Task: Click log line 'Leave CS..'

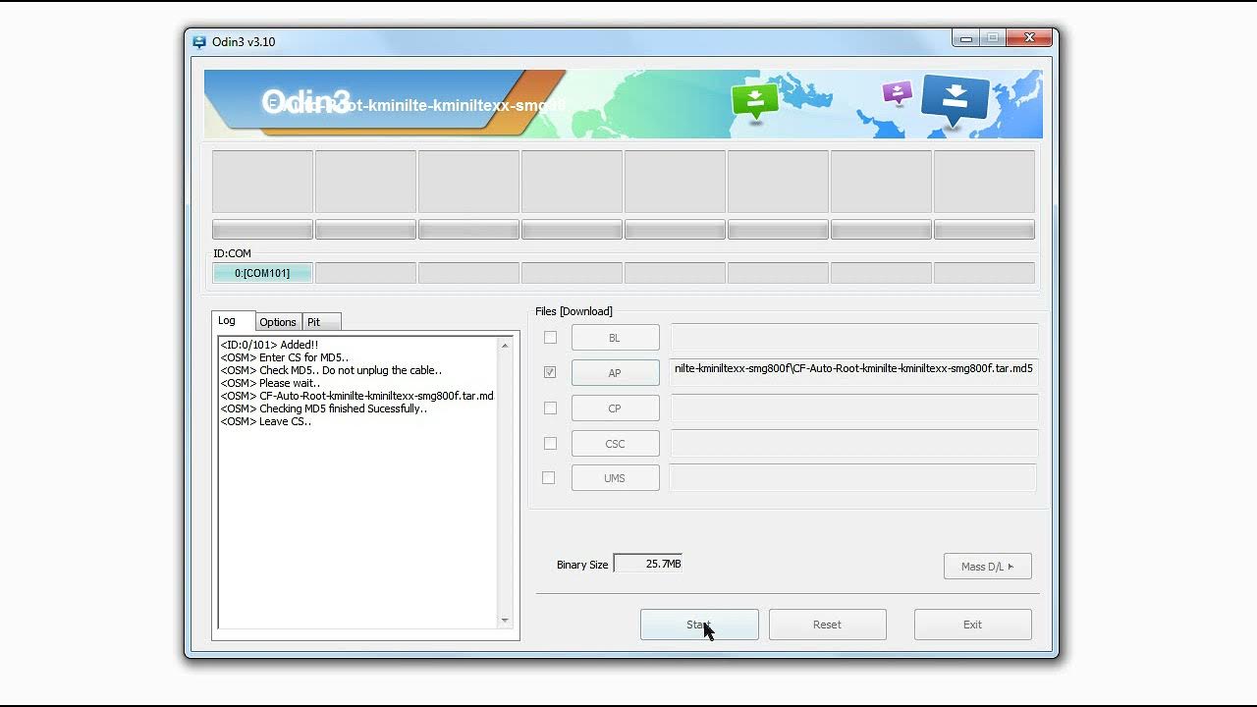Action: (266, 421)
